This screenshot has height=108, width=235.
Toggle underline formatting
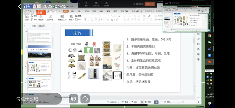(92, 20)
